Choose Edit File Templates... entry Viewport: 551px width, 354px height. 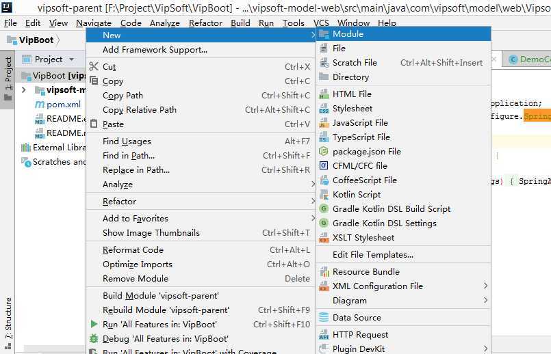[403, 255]
